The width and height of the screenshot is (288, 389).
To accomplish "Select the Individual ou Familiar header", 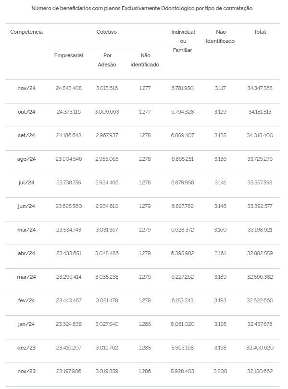I will [x=183, y=41].
